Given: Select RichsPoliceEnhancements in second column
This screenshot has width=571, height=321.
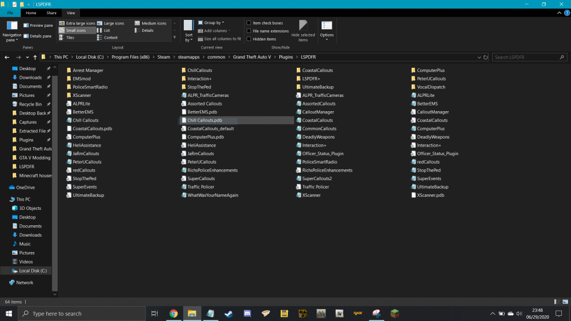Looking at the screenshot, I should [x=210, y=170].
